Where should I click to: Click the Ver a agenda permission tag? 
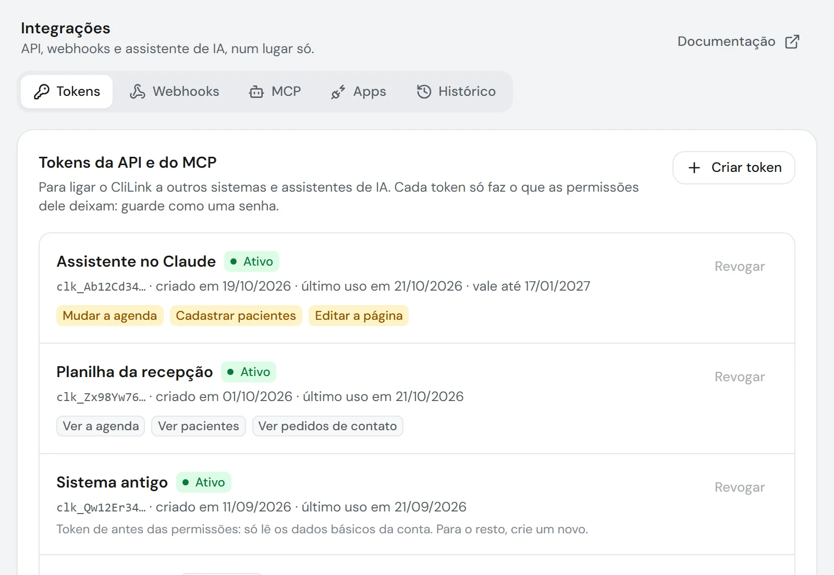tap(101, 426)
